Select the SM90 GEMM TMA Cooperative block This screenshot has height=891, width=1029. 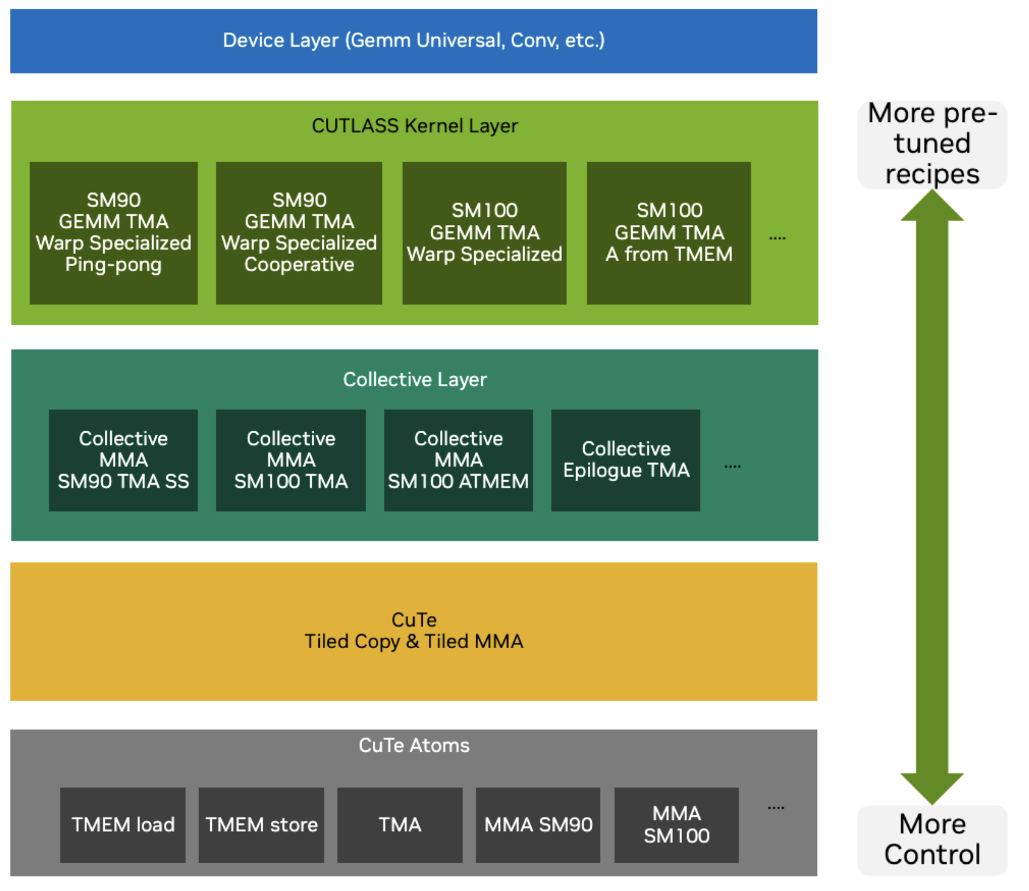[x=300, y=233]
